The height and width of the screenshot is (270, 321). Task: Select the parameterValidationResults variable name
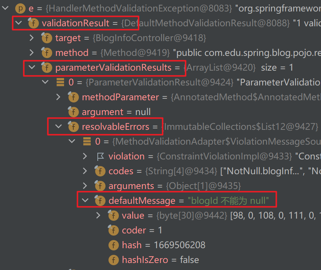[x=113, y=67]
